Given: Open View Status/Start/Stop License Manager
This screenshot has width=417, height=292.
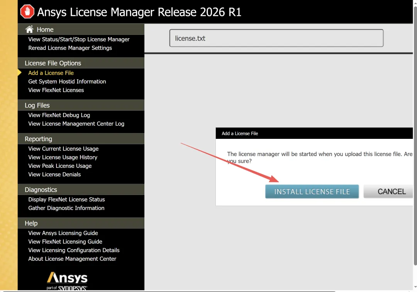Looking at the screenshot, I should [79, 39].
